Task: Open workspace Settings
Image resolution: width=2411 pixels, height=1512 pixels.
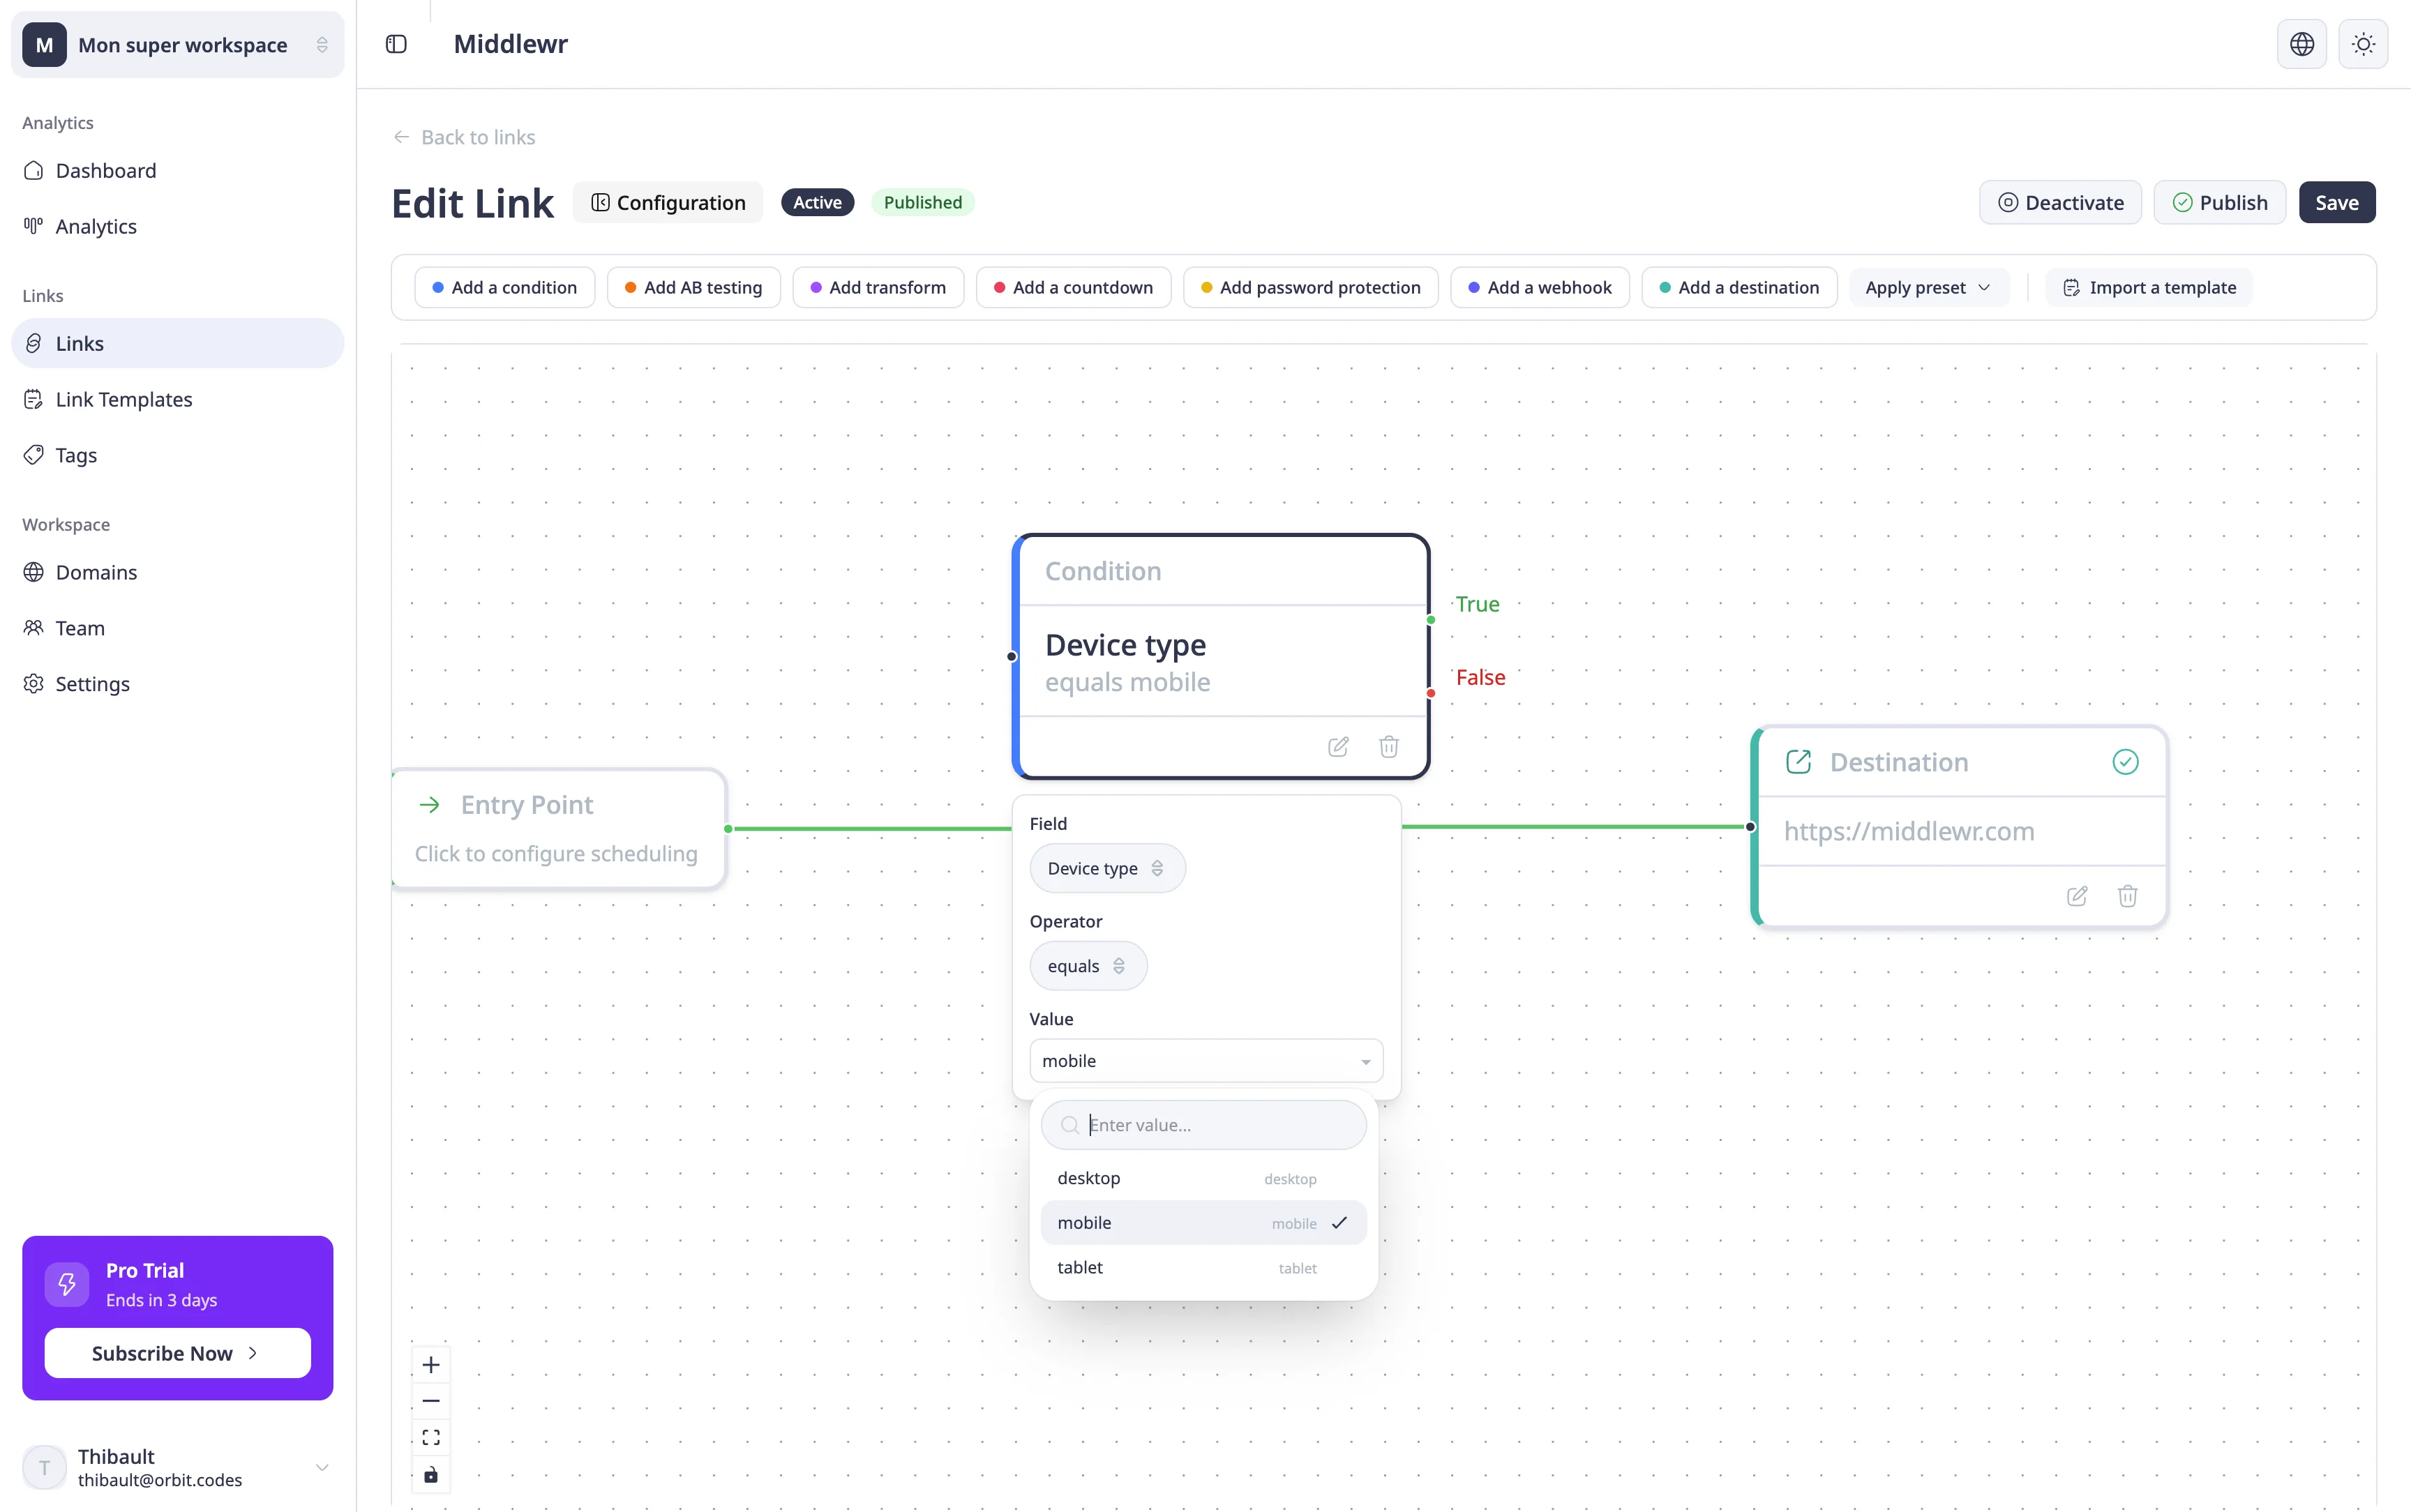Action: click(178, 684)
